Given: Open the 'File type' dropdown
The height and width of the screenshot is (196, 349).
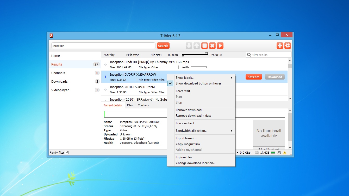Looking at the screenshot, I should click(x=133, y=55).
